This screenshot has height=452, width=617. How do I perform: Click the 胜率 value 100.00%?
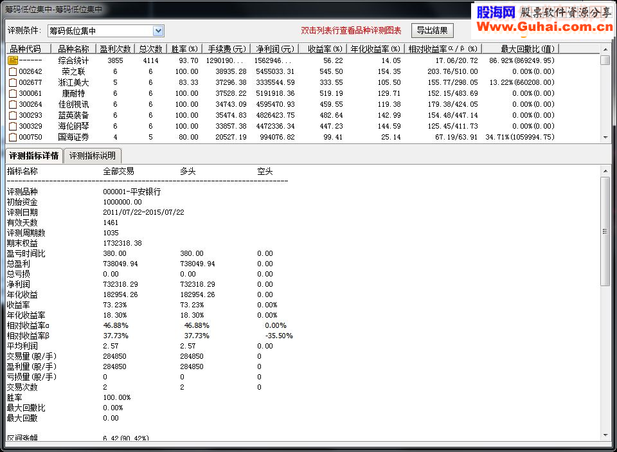(x=117, y=397)
